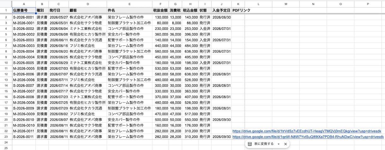The height and width of the screenshot is (150, 385).
Task: Select the 税抜金額 cell 440,000
Action: point(160,46)
